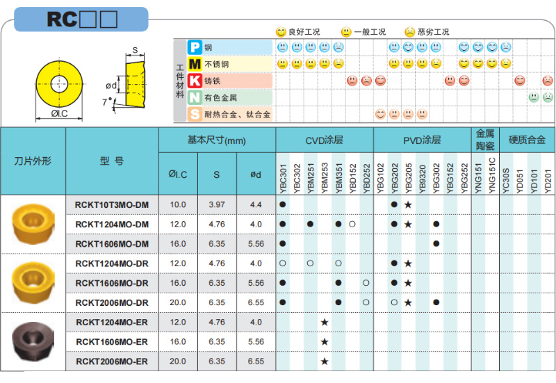This screenshot has width=556, height=383.
Task: Select the 硬质合金 column header
Action: [x=528, y=140]
